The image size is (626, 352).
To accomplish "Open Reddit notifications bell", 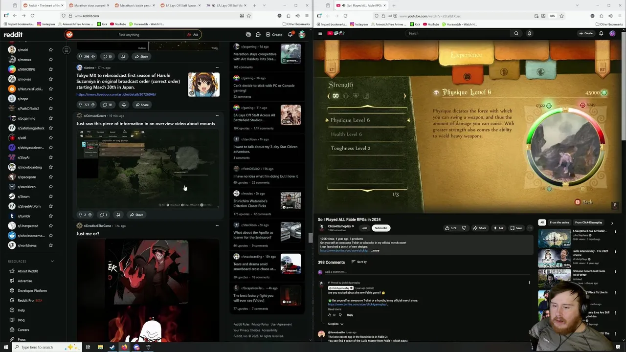I will 290,35.
